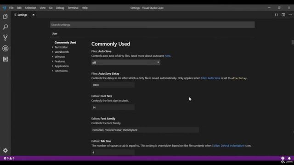Click the Editor: Font Size title
Image resolution: width=294 pixels, height=165 pixels.
tap(102, 96)
